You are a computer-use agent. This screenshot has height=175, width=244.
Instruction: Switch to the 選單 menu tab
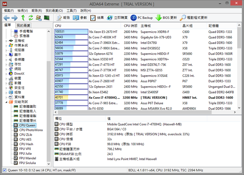pyautogui.click(x=8, y=25)
